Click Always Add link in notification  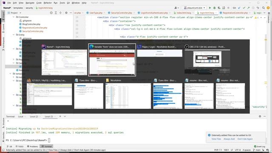point(229,139)
